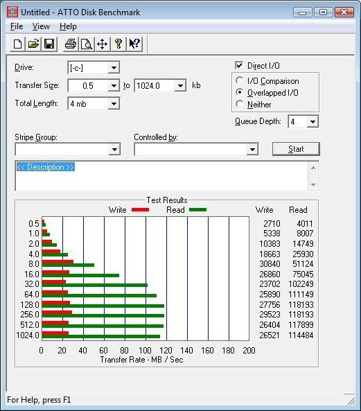361x411 pixels.
Task: Close the ATTO Disk Benchmark window
Action: [344, 12]
